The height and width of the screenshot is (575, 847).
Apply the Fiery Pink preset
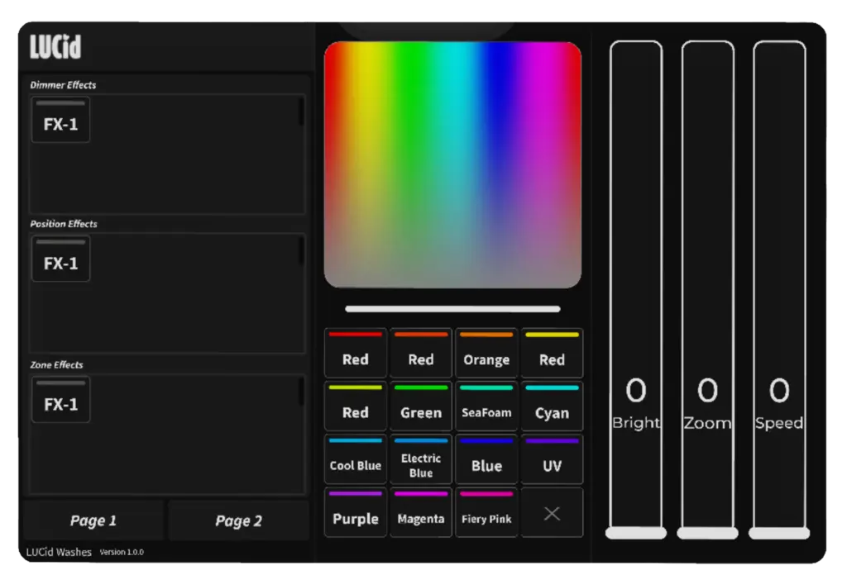click(486, 513)
